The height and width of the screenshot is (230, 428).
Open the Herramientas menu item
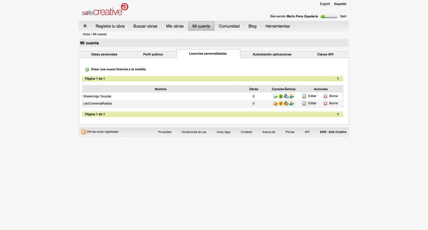[x=278, y=26]
